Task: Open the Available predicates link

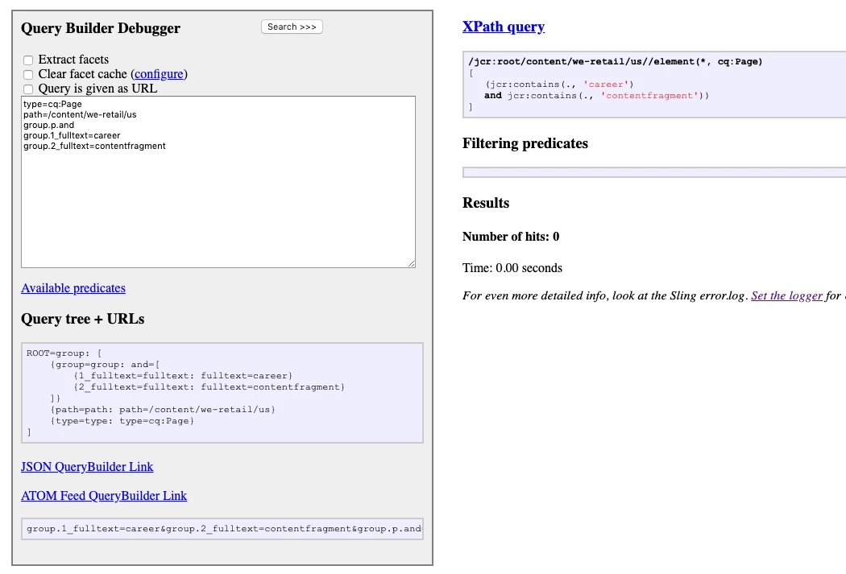Action: pyautogui.click(x=73, y=288)
